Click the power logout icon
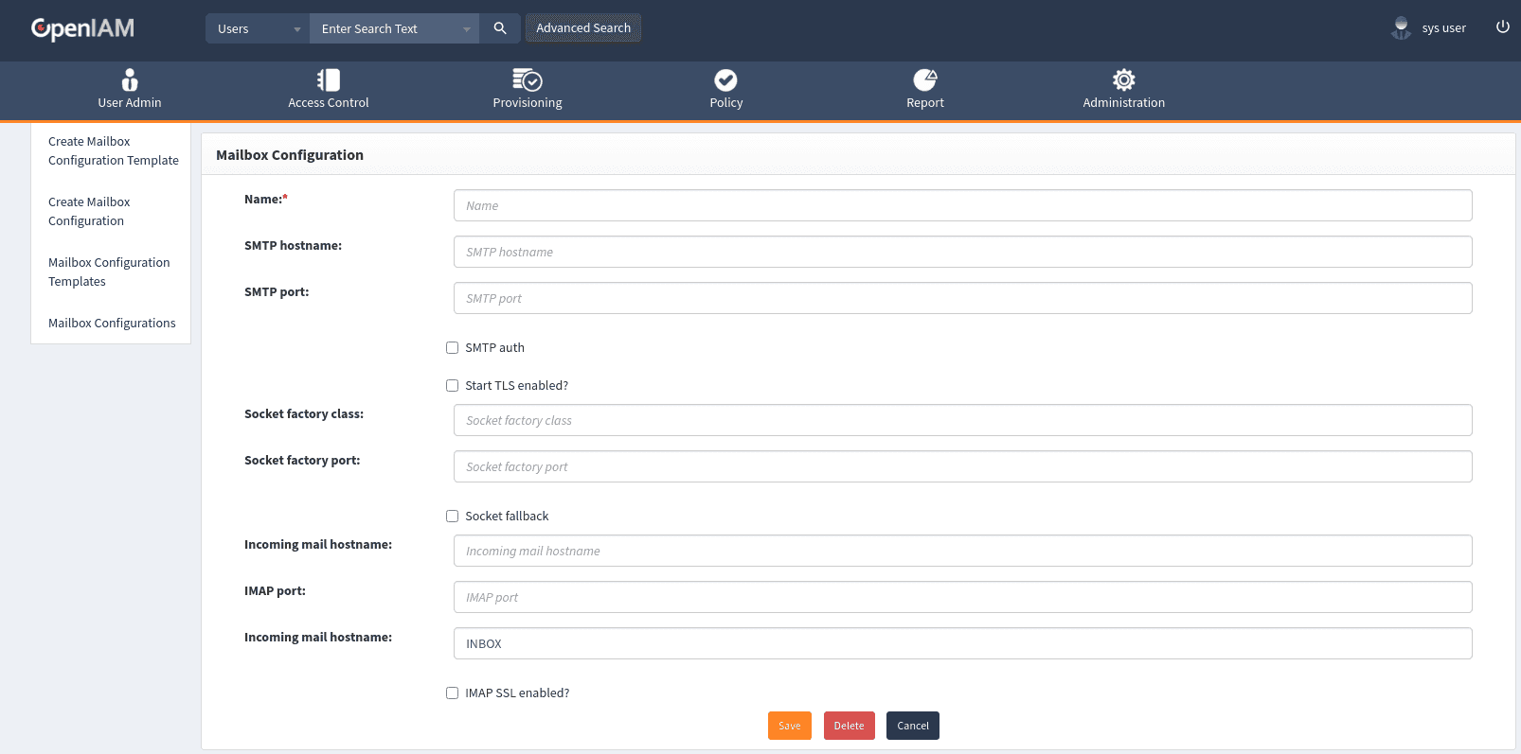1521x754 pixels. click(x=1502, y=27)
